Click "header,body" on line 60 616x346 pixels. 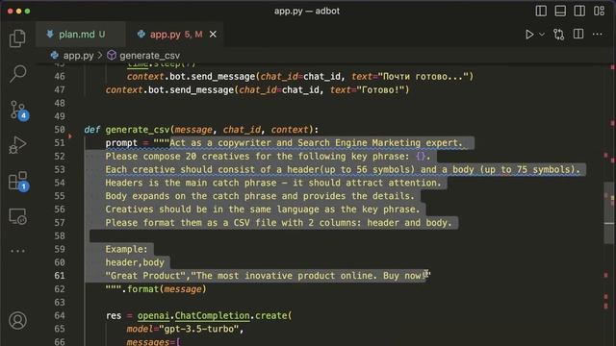[x=135, y=262]
